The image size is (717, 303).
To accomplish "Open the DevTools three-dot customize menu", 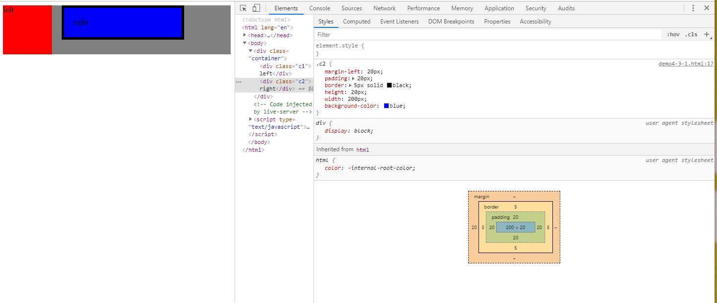I will pyautogui.click(x=693, y=8).
